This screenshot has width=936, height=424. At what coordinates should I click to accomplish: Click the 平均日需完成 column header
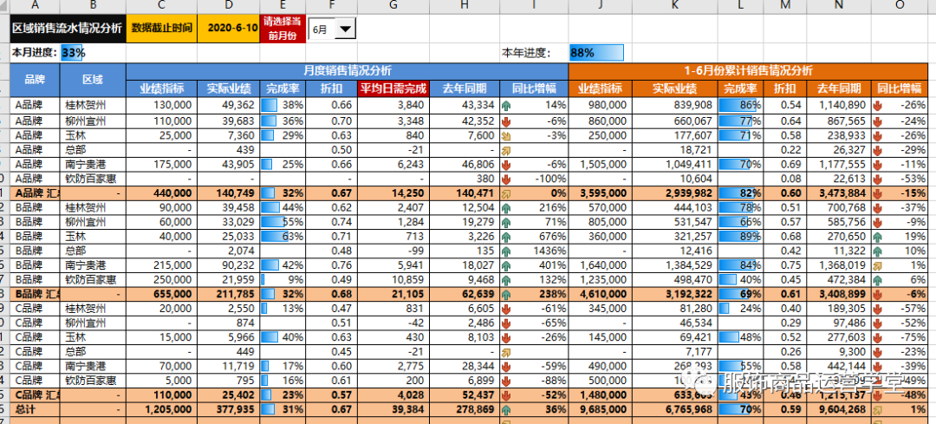[393, 89]
